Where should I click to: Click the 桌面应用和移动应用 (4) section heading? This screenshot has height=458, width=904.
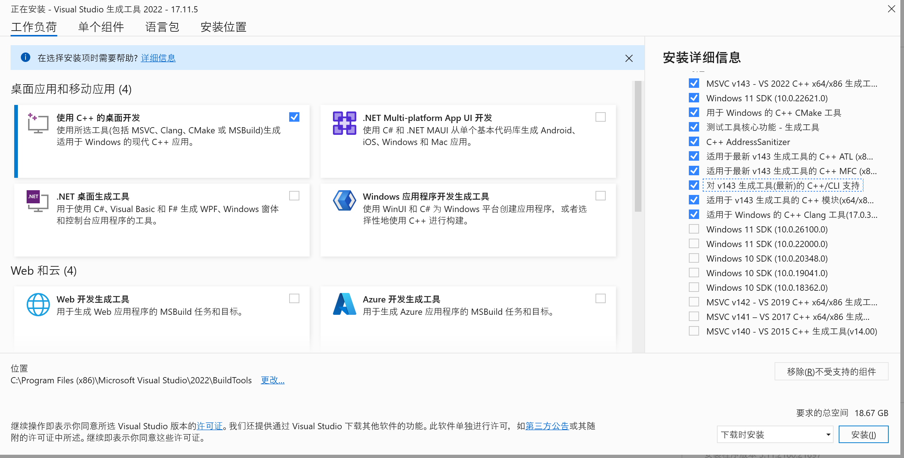point(71,89)
